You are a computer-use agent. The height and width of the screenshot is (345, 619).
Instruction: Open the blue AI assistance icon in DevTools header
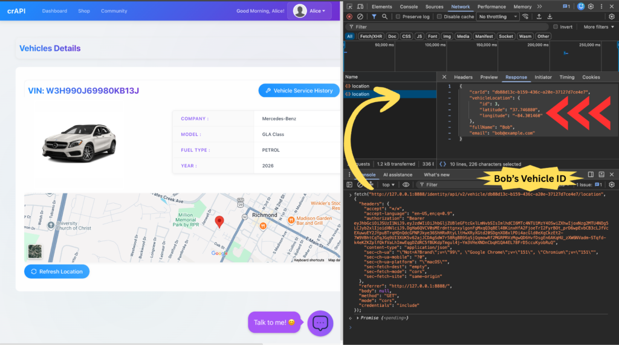point(580,6)
